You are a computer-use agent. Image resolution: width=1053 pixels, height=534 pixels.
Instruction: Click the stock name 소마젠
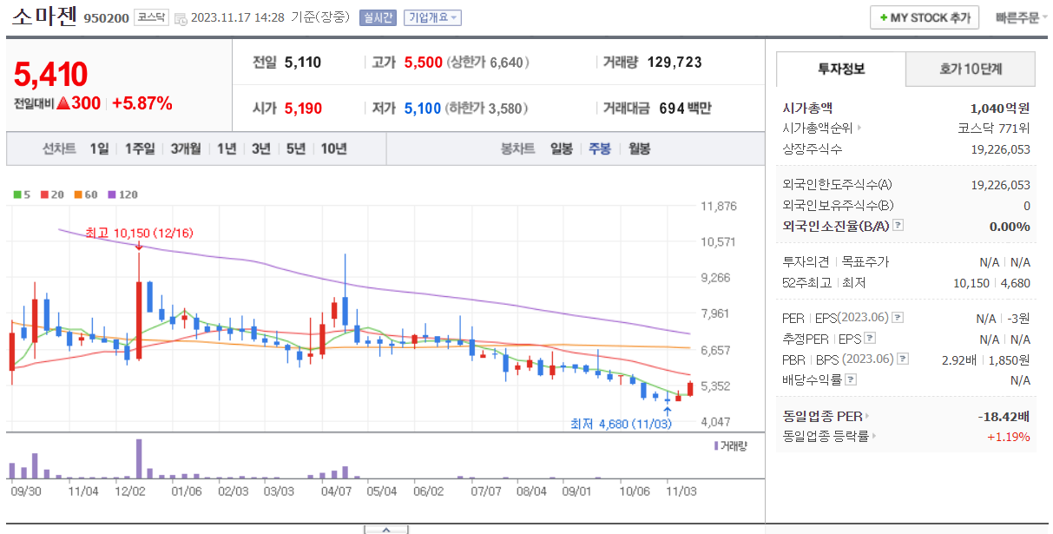click(45, 16)
